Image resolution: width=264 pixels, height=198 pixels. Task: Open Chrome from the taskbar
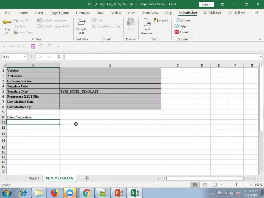(x=87, y=193)
